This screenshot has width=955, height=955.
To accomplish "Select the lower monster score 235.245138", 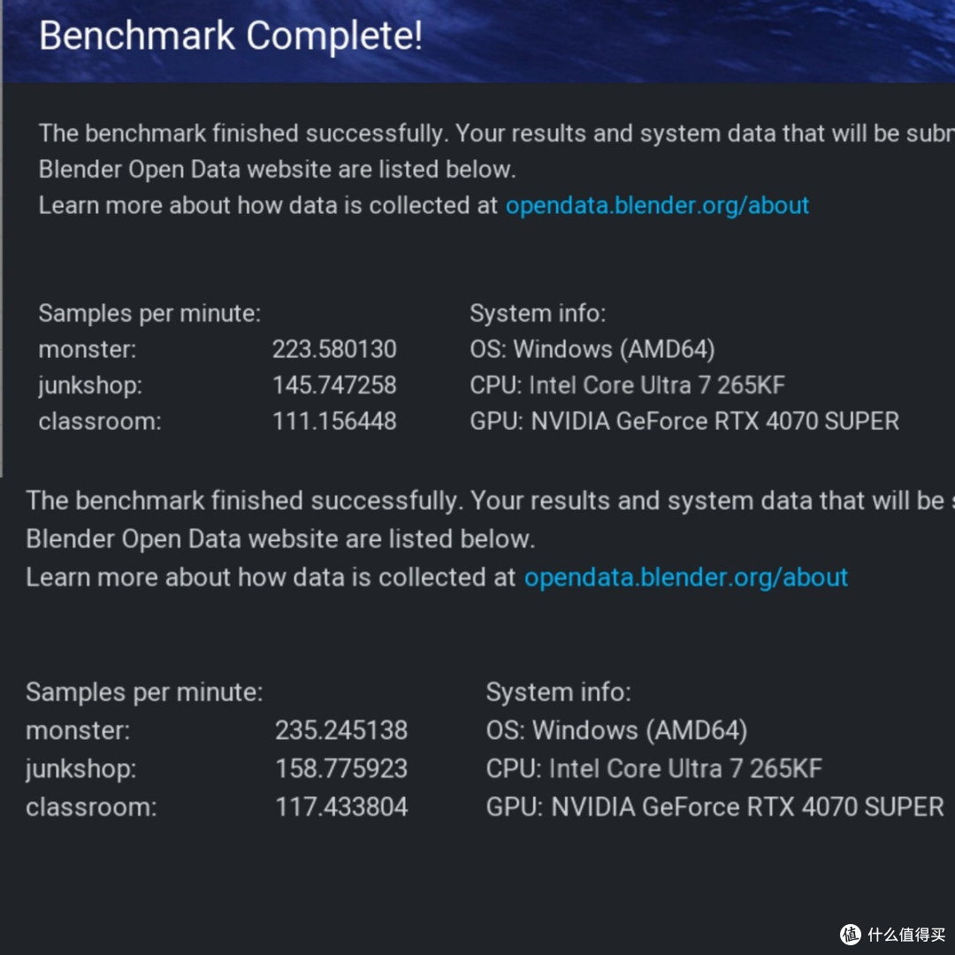I will [341, 730].
